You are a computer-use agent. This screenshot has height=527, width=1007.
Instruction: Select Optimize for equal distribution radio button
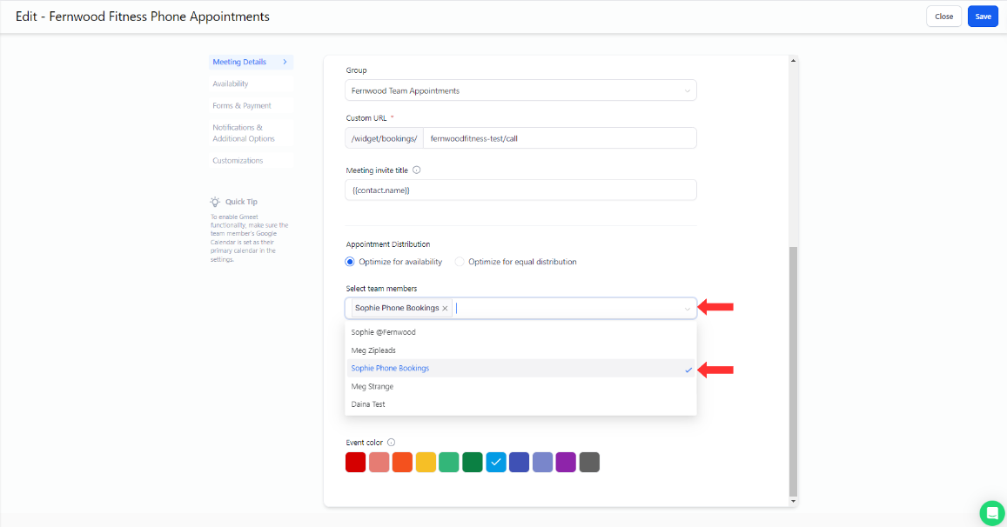(x=460, y=262)
